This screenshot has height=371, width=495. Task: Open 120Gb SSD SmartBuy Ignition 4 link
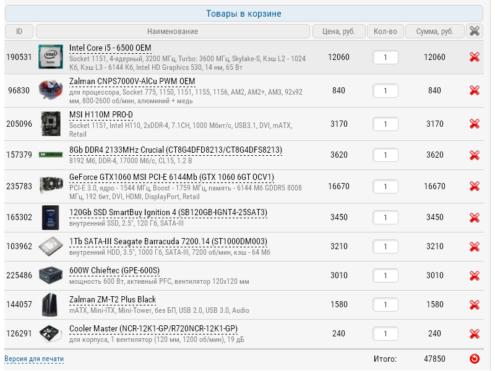pyautogui.click(x=168, y=213)
